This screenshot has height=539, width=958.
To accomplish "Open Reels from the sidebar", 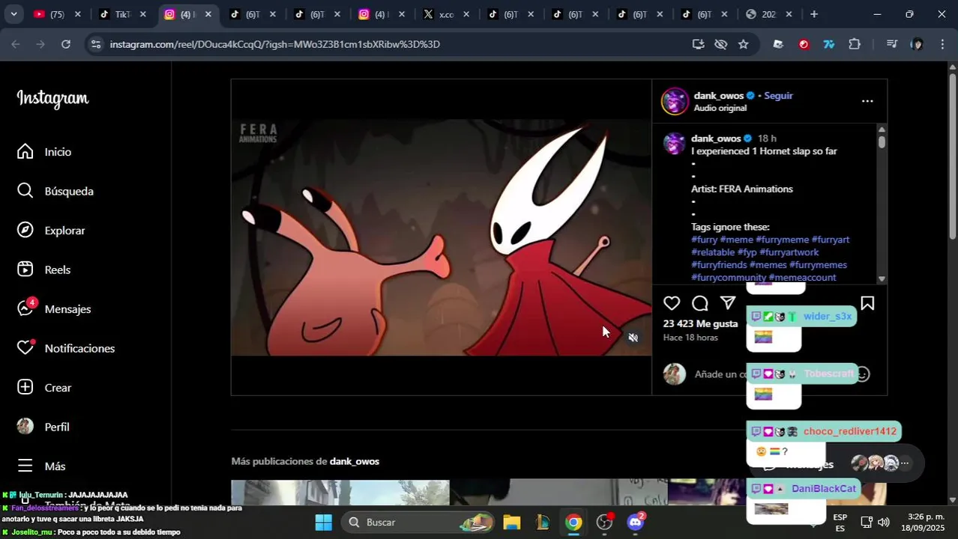I will tap(43, 269).
